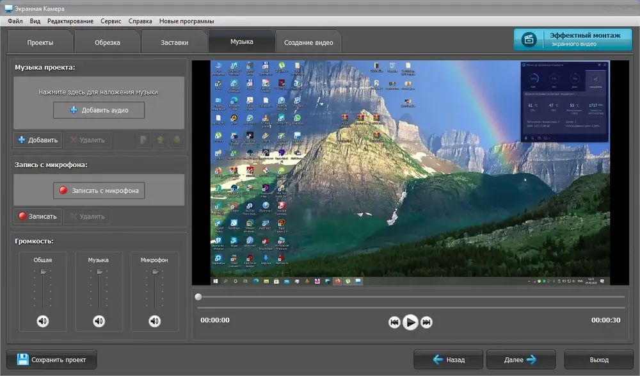Click the Общая volume slider handle
Screen dimensions: 640x376
(44, 272)
